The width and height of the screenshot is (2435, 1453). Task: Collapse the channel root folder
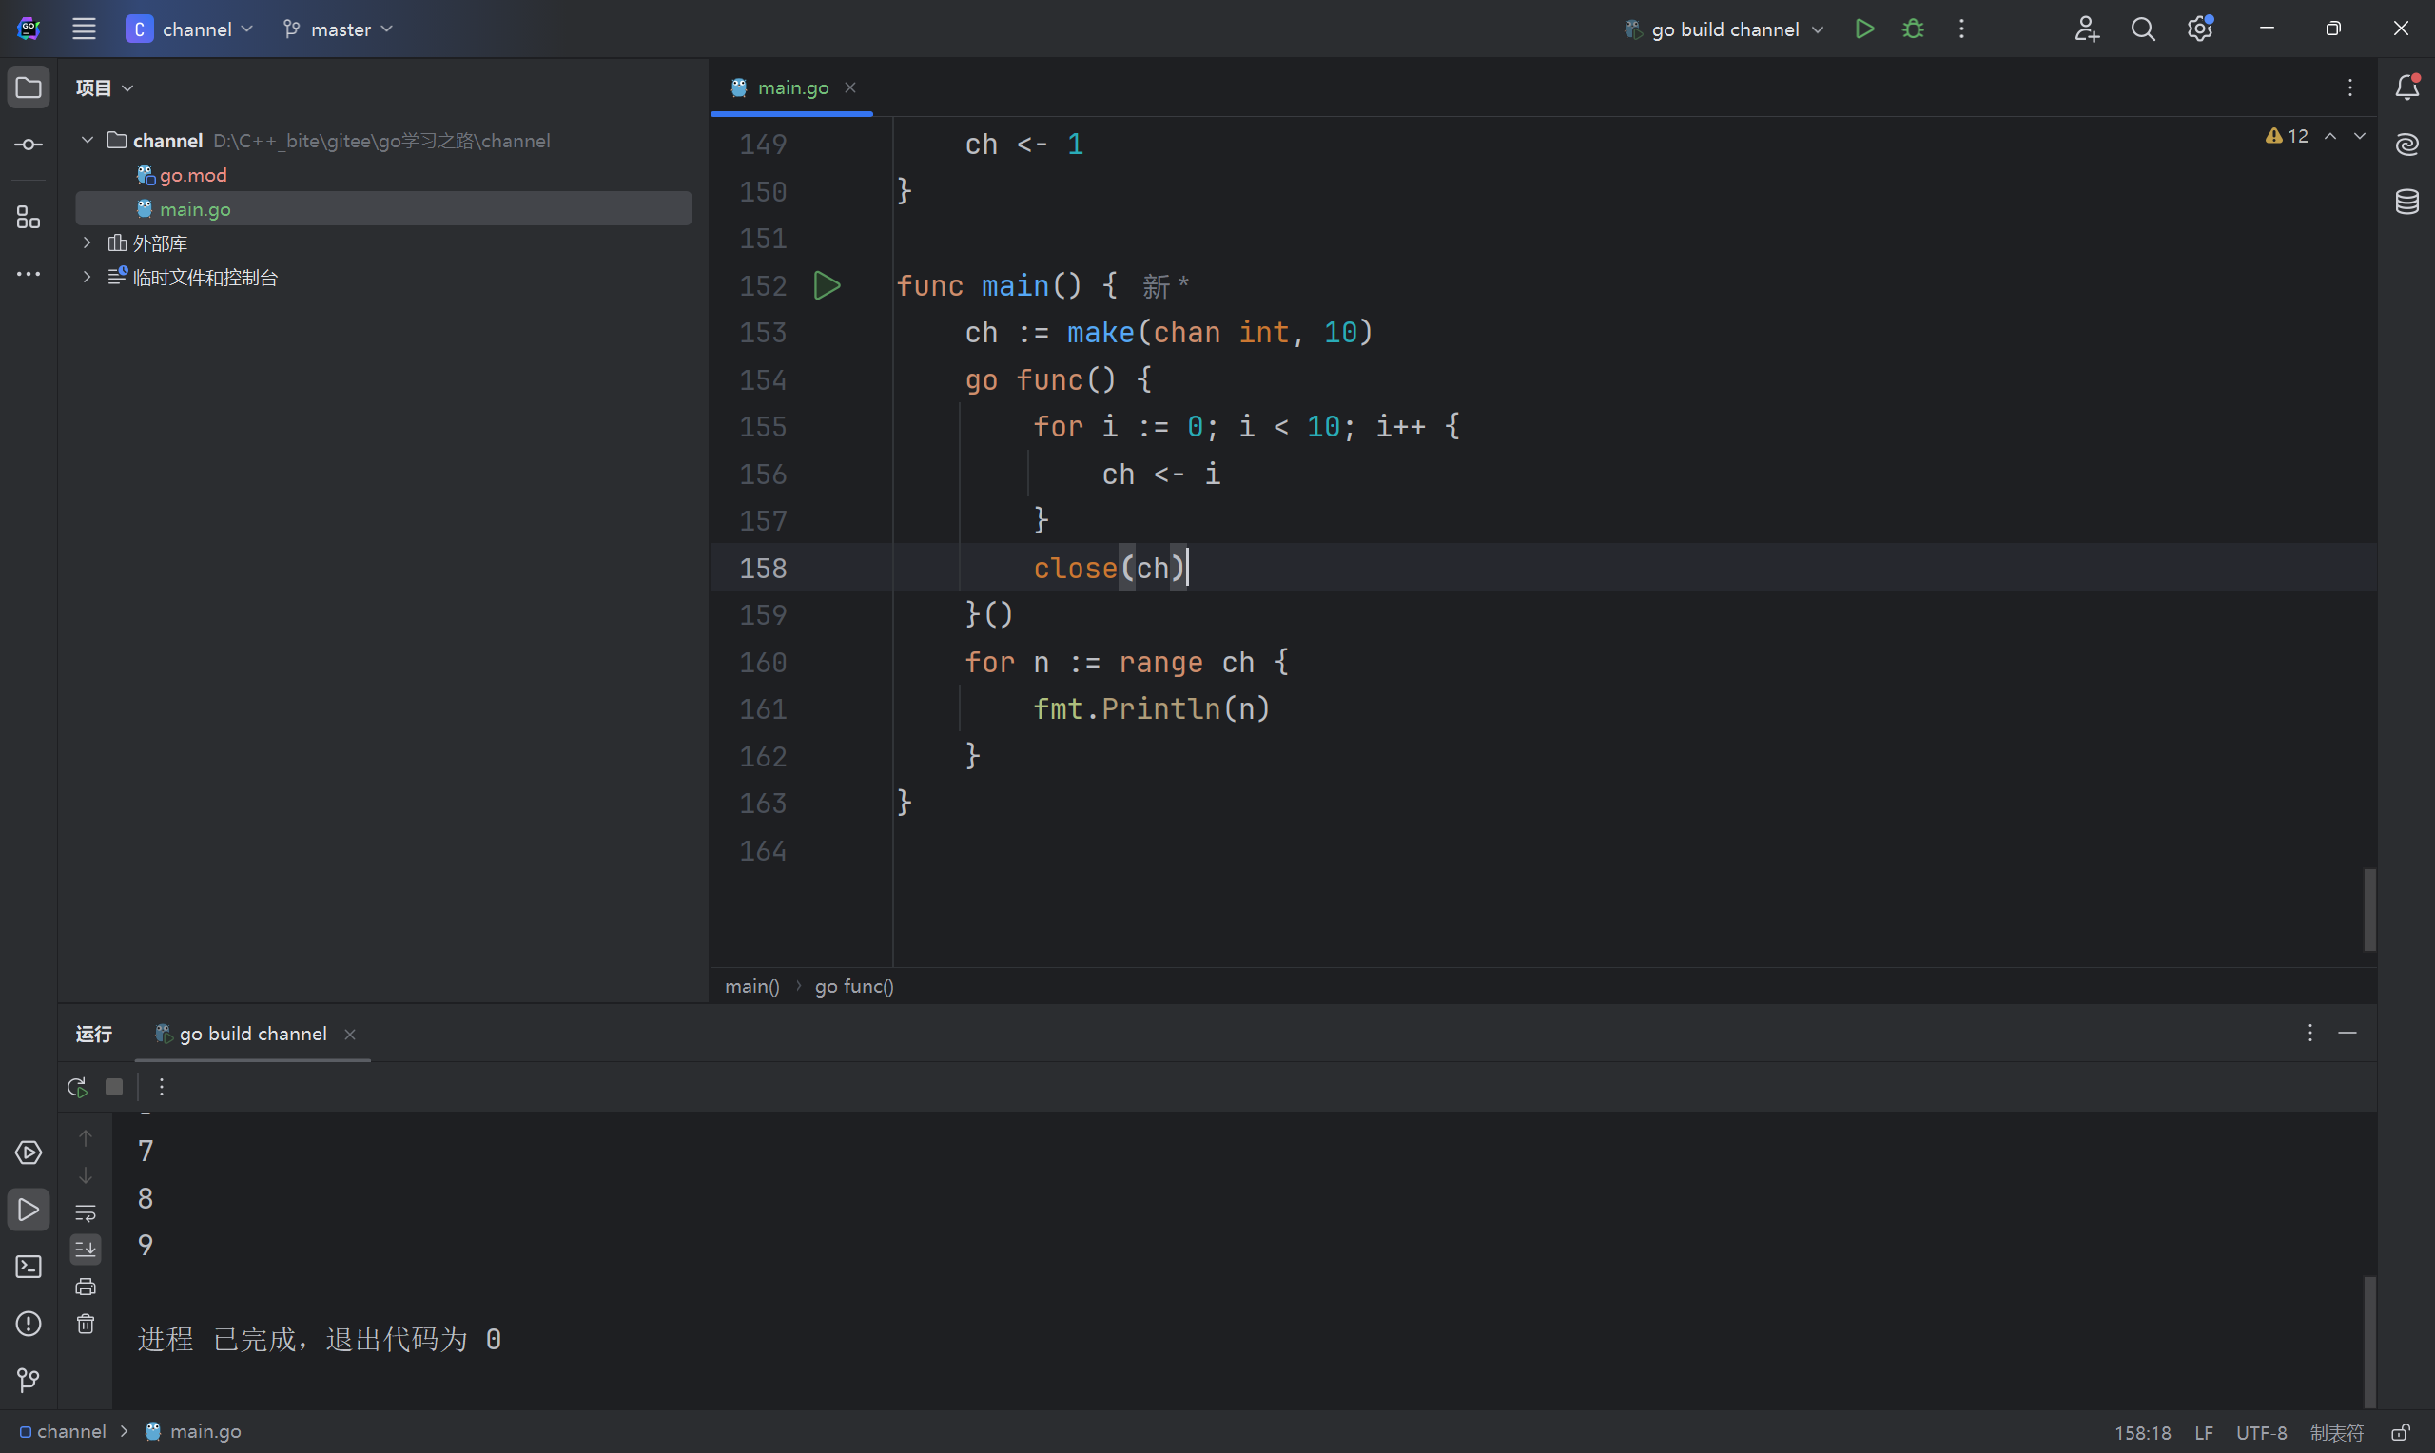(88, 140)
